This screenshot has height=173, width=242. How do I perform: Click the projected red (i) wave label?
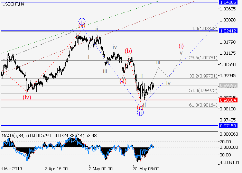coord(181,46)
